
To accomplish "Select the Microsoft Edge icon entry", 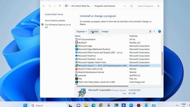I will 77,46.
